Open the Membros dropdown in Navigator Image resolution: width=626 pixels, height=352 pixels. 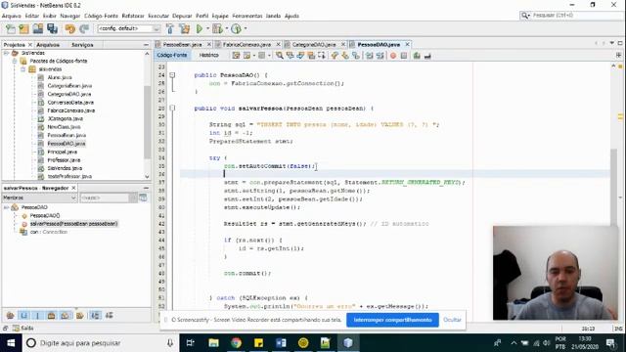(39, 198)
